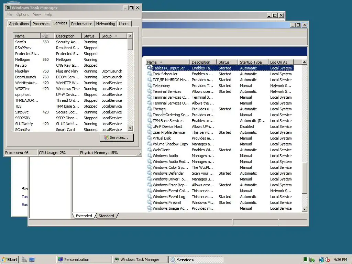Image resolution: width=352 pixels, height=264 pixels.
Task: Click the Windows Firewall gear icon
Action: click(149, 202)
